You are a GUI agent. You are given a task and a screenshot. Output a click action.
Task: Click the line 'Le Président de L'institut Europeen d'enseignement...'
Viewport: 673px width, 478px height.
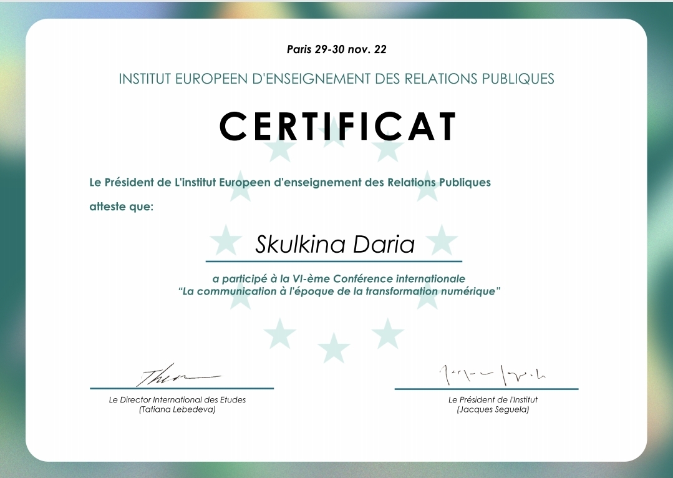pos(290,182)
